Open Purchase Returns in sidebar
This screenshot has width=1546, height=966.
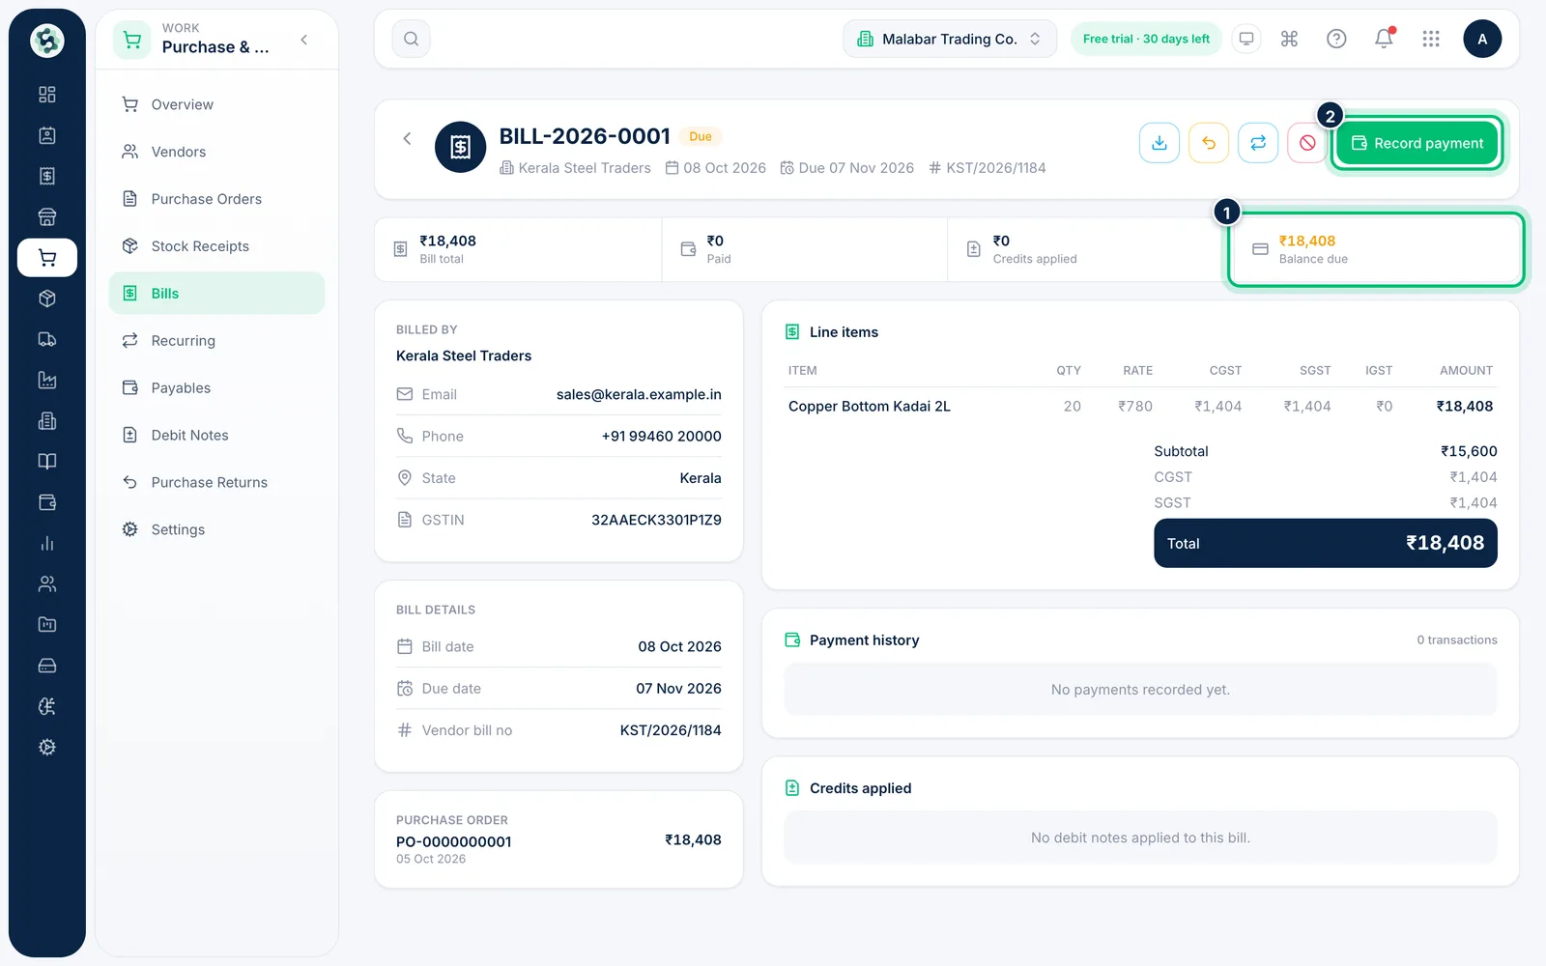click(x=216, y=482)
